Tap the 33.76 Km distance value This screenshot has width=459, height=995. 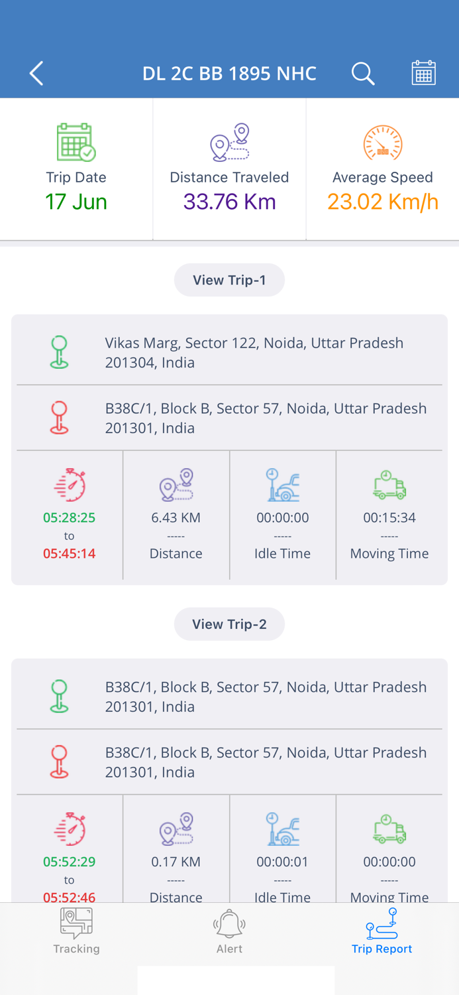tap(229, 202)
